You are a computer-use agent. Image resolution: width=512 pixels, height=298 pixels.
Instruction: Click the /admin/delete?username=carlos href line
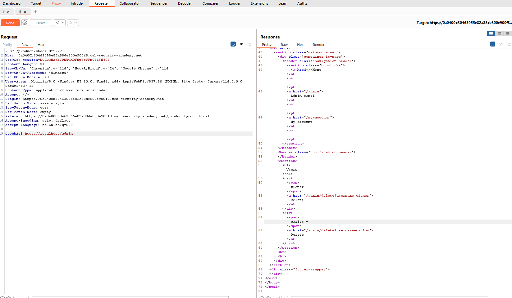pos(330,230)
